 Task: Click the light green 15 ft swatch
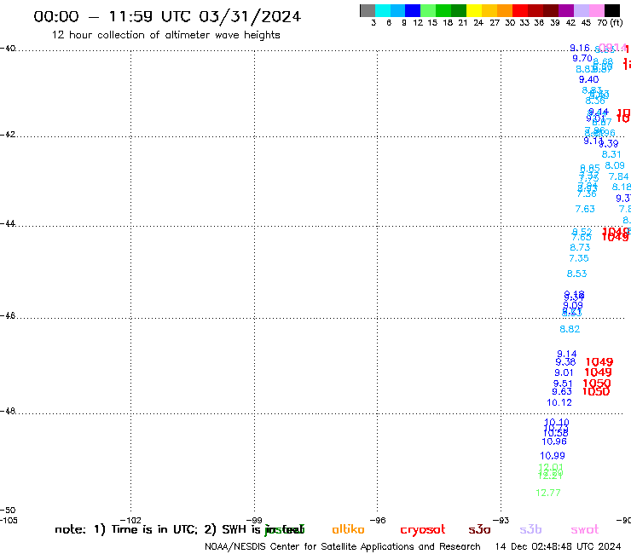pyautogui.click(x=428, y=10)
